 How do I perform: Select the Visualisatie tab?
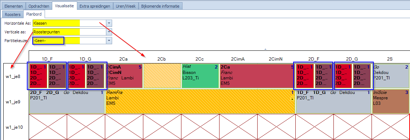tap(64, 5)
